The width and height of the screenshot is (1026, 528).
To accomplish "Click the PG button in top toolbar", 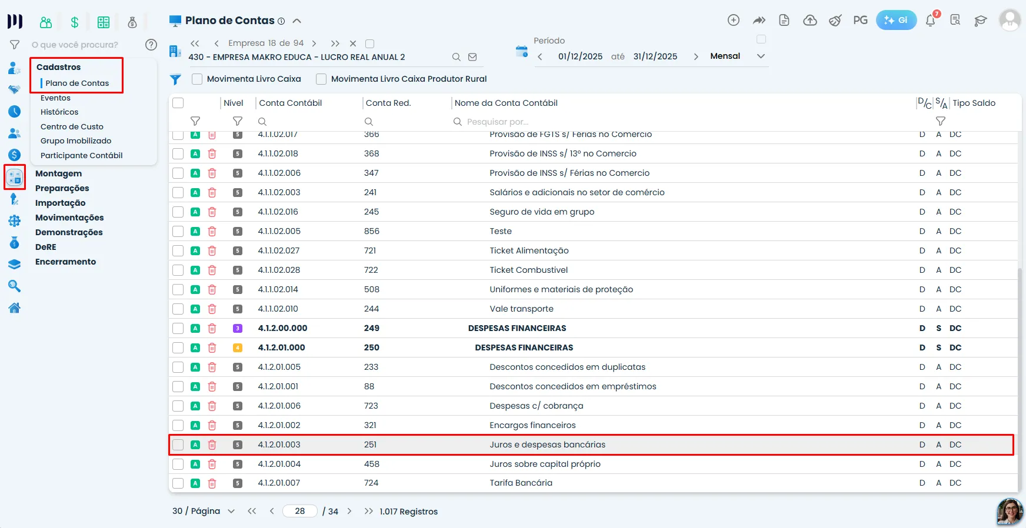I will [x=861, y=21].
